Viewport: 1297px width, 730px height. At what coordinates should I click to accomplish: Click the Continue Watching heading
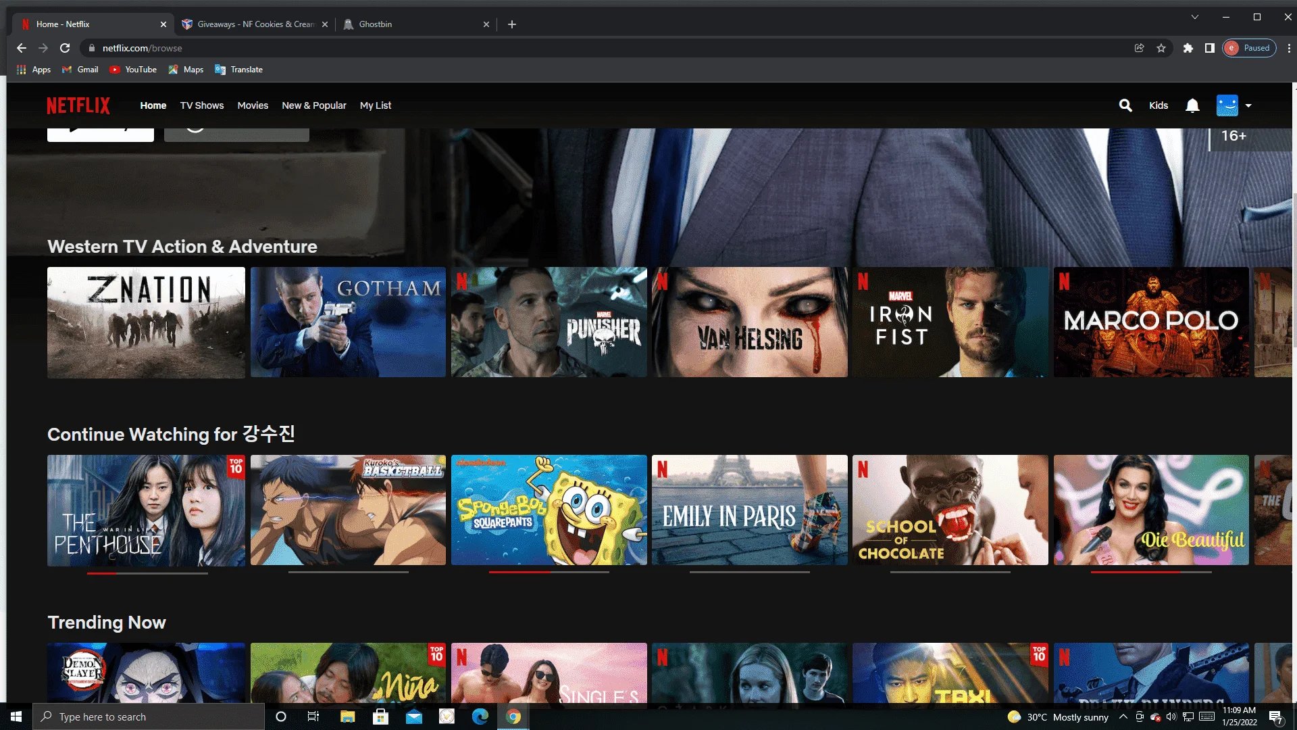pyautogui.click(x=171, y=434)
